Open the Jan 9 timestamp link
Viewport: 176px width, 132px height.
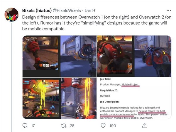click(90, 11)
